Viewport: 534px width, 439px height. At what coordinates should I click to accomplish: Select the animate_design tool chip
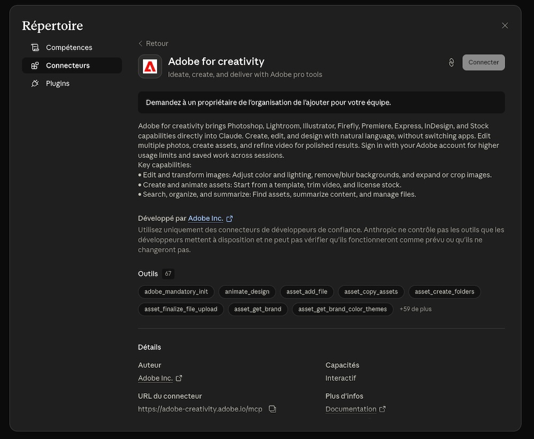click(x=247, y=292)
